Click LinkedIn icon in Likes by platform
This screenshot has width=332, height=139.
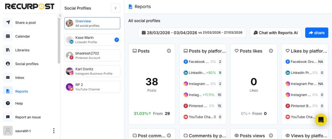tap(288, 73)
